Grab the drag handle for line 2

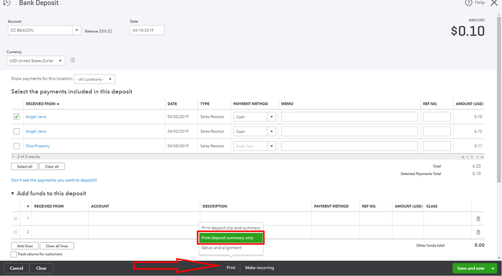pos(15,232)
